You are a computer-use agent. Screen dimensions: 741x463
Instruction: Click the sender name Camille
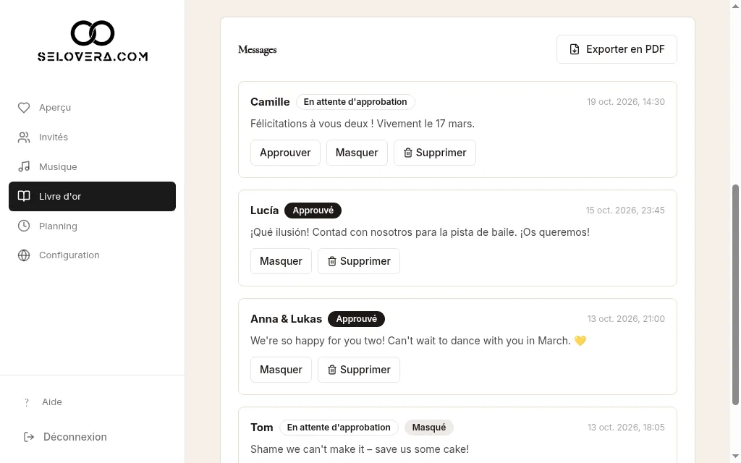[x=270, y=102]
